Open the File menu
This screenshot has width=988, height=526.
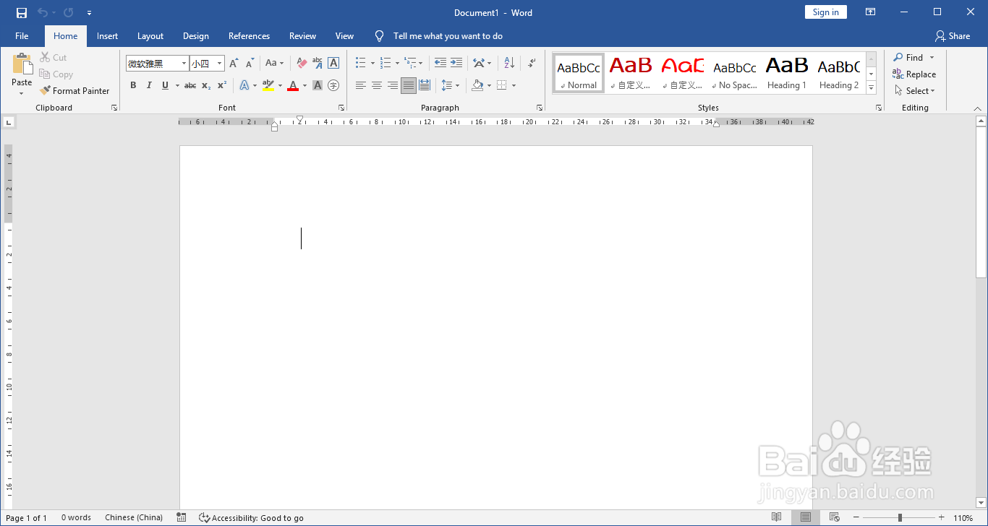pyautogui.click(x=22, y=36)
